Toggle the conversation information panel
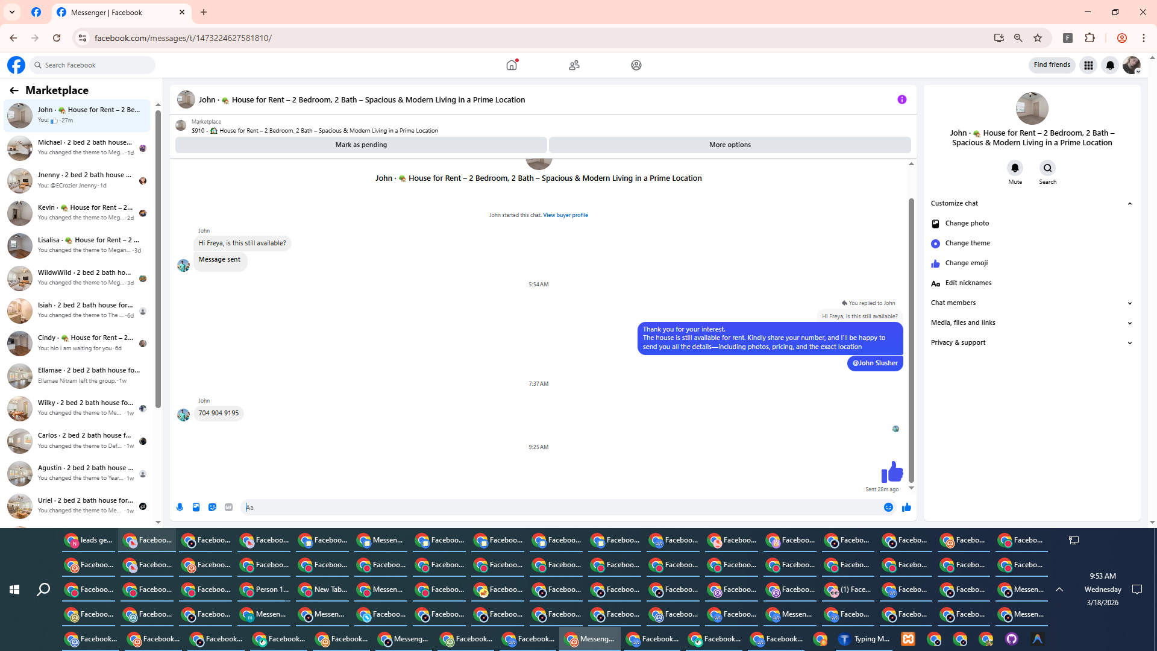This screenshot has height=651, width=1157. (x=901, y=99)
